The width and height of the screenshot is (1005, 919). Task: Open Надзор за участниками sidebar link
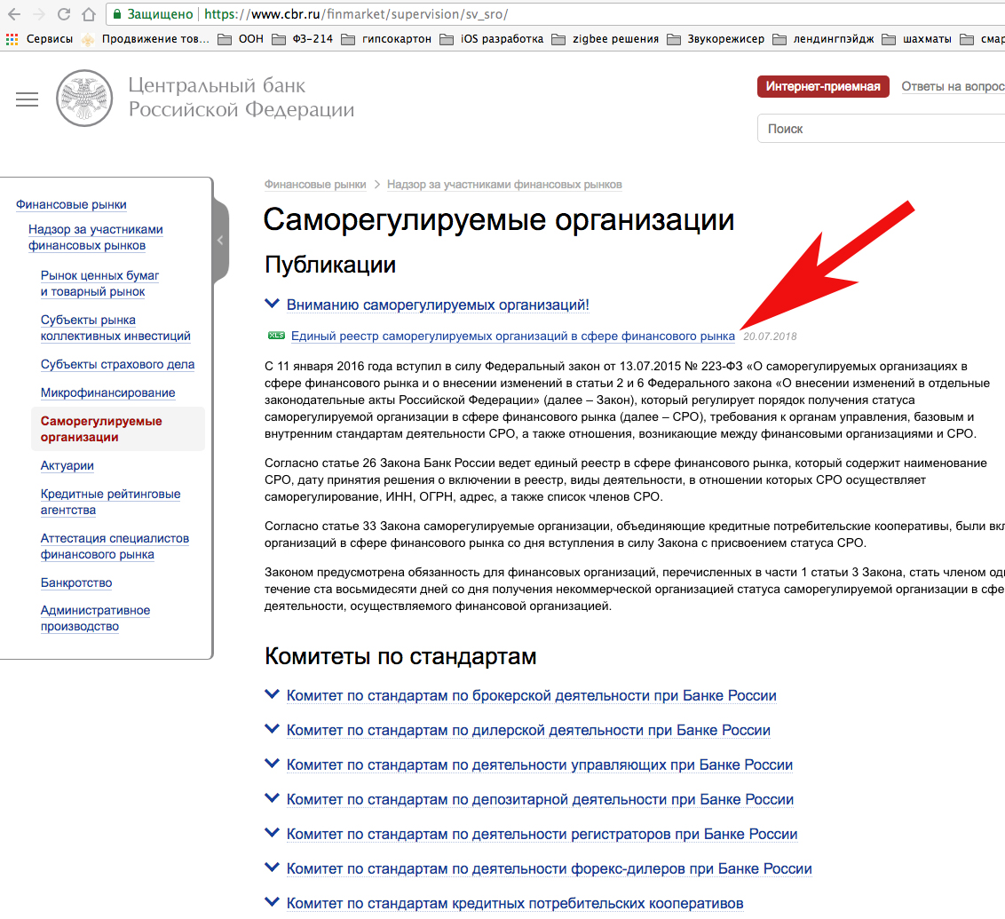[x=96, y=237]
